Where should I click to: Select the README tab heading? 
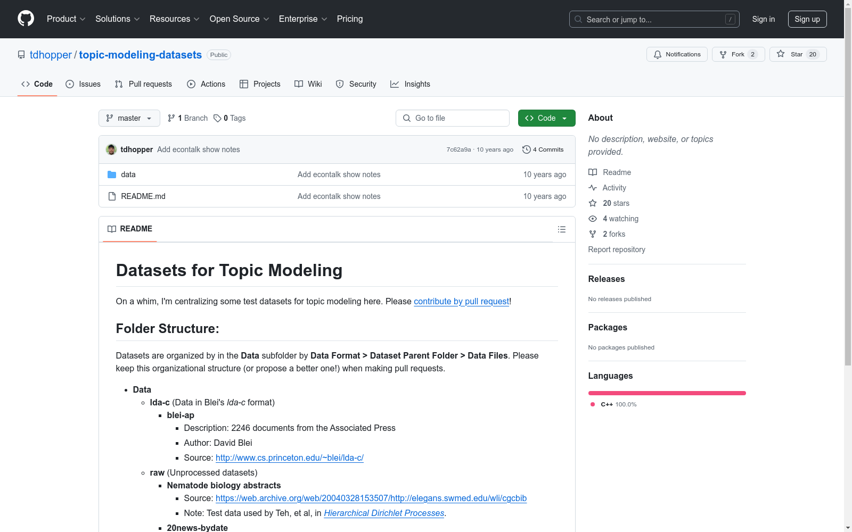point(130,229)
